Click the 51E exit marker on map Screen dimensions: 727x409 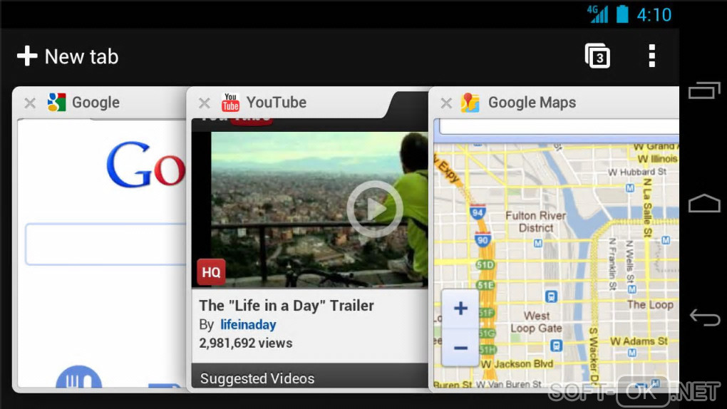(x=486, y=285)
